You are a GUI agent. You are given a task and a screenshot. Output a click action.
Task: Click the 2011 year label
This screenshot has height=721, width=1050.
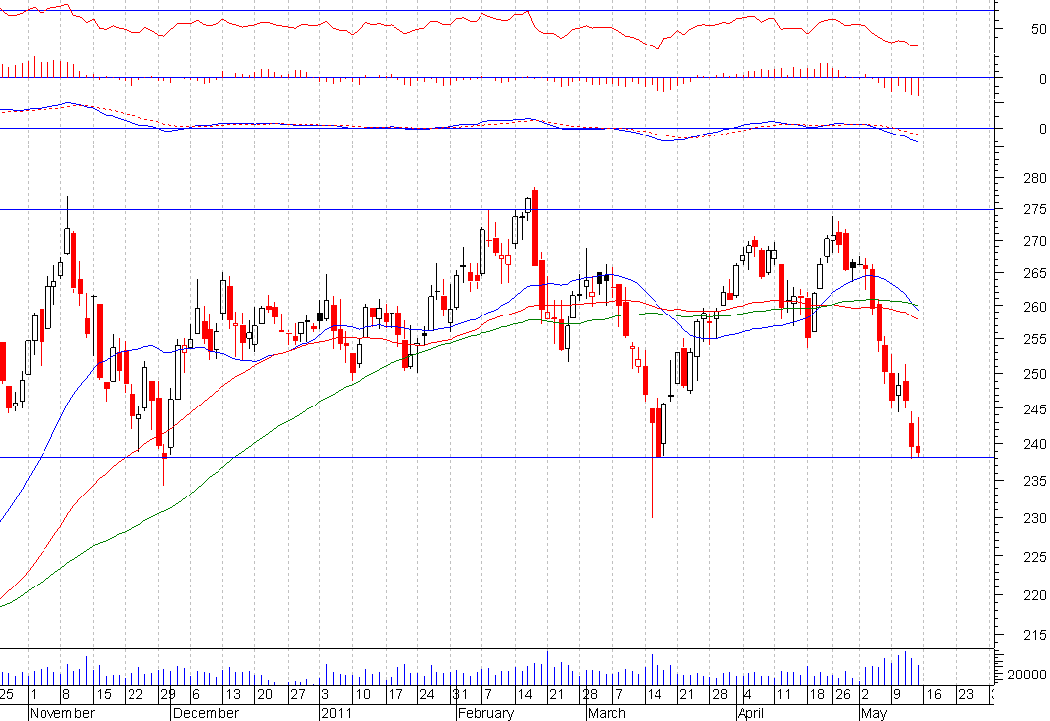click(337, 713)
